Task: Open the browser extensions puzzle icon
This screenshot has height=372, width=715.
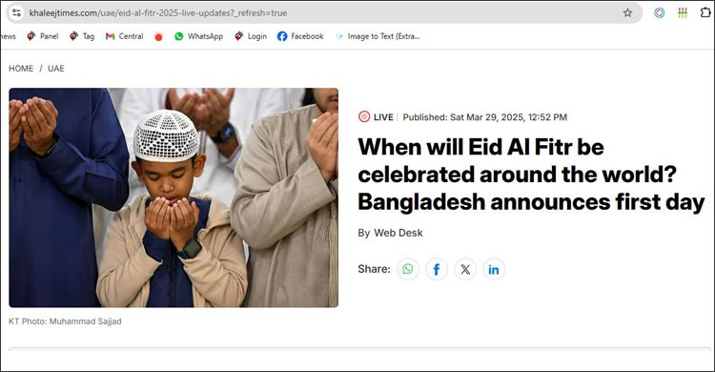Action: 705,12
